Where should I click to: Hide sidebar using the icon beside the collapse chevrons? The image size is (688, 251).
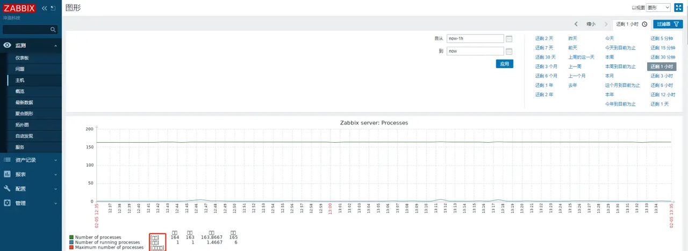tap(53, 8)
